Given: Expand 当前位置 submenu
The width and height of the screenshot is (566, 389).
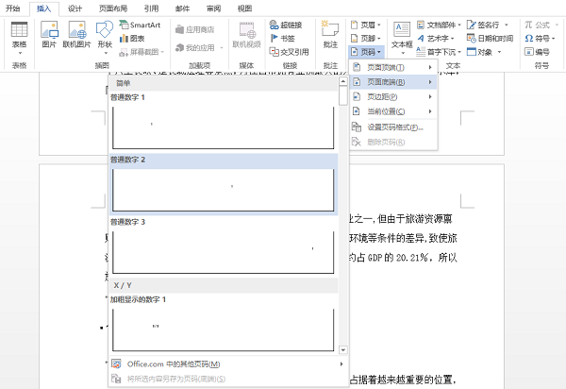Looking at the screenshot, I should click(x=392, y=111).
